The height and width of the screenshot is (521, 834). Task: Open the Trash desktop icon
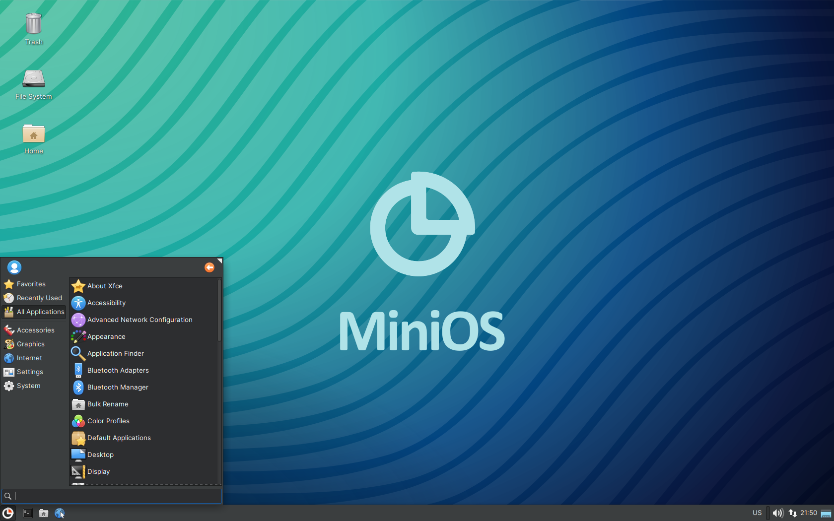pos(34,29)
